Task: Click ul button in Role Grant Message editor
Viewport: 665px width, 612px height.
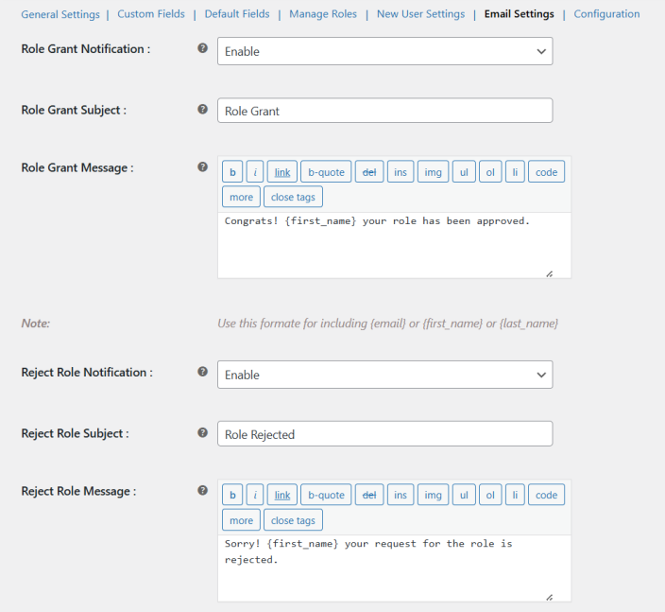Action: click(x=464, y=171)
